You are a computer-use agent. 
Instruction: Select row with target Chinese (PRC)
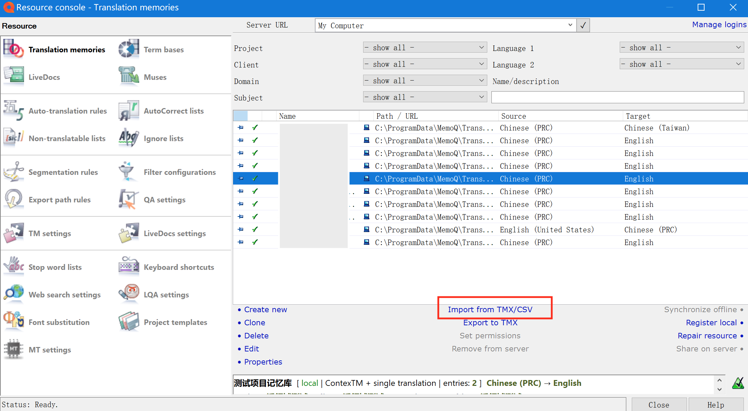490,229
